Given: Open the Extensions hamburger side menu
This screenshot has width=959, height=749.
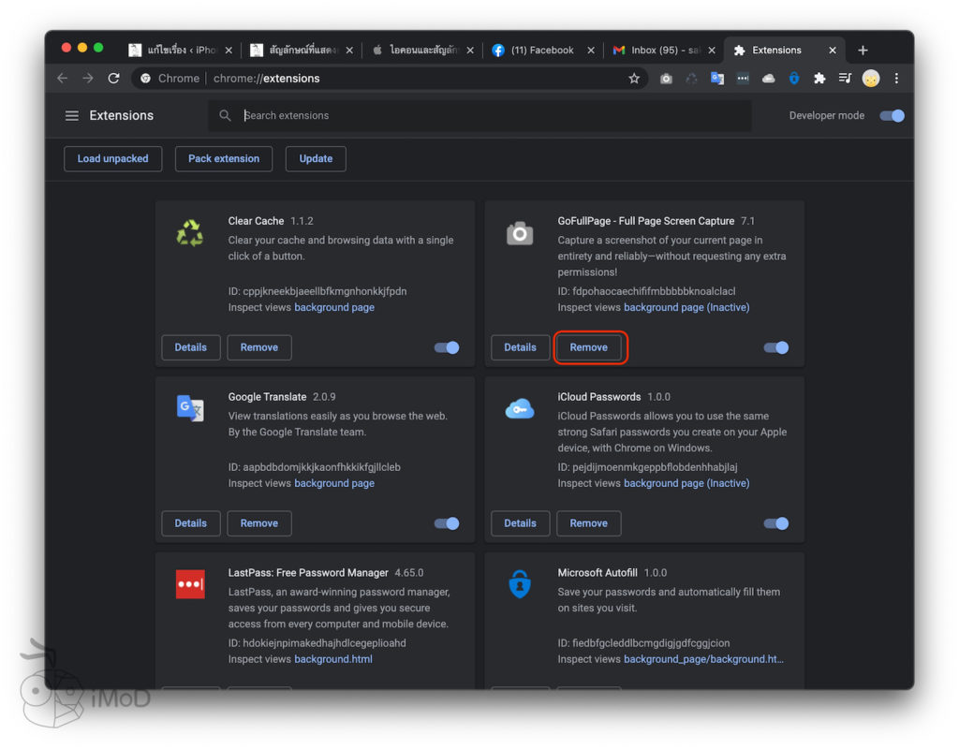Looking at the screenshot, I should point(72,116).
